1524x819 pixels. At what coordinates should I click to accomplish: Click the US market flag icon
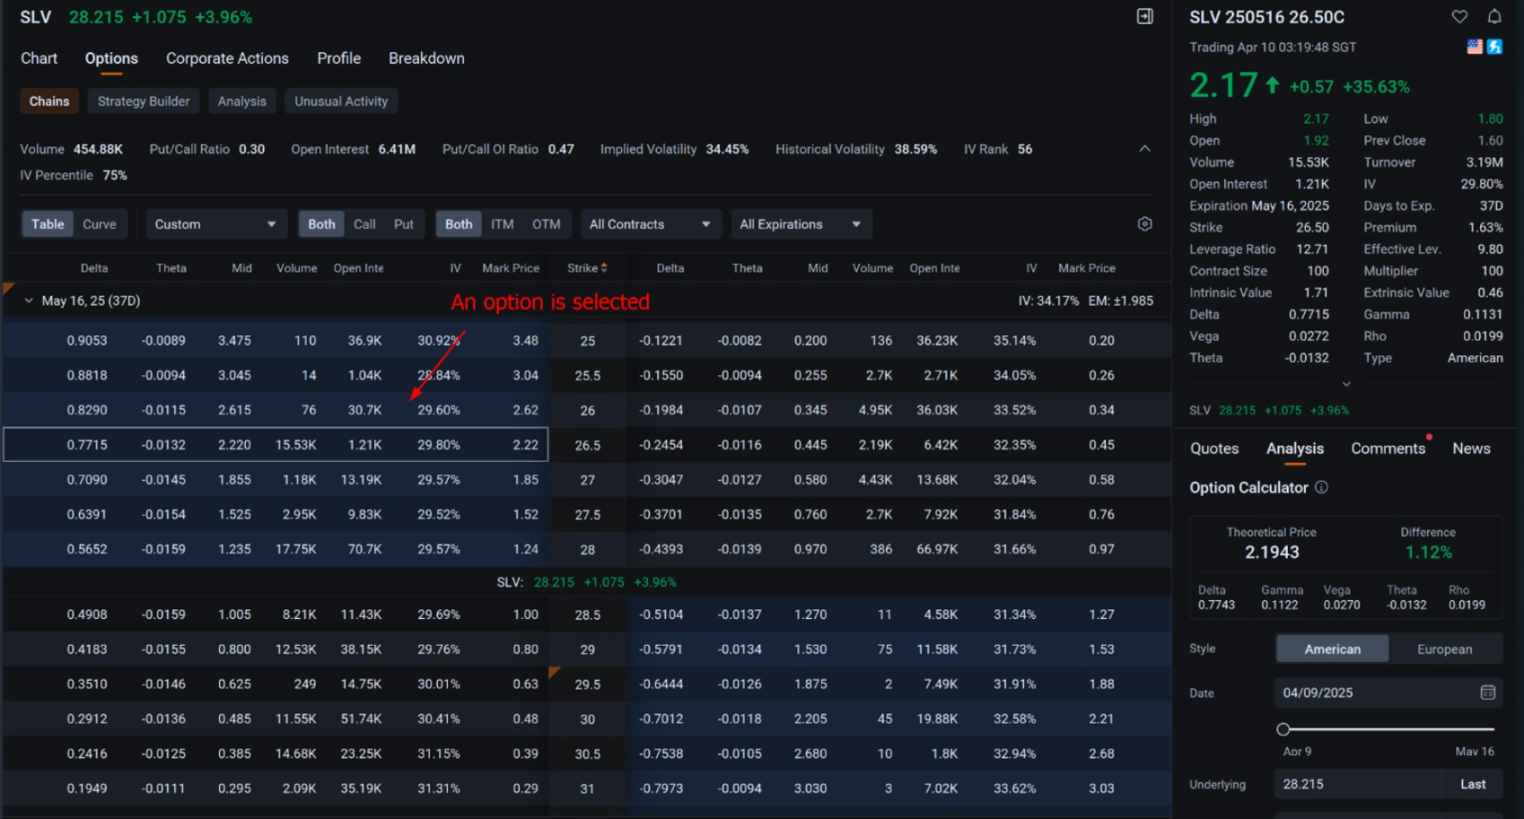click(x=1474, y=47)
